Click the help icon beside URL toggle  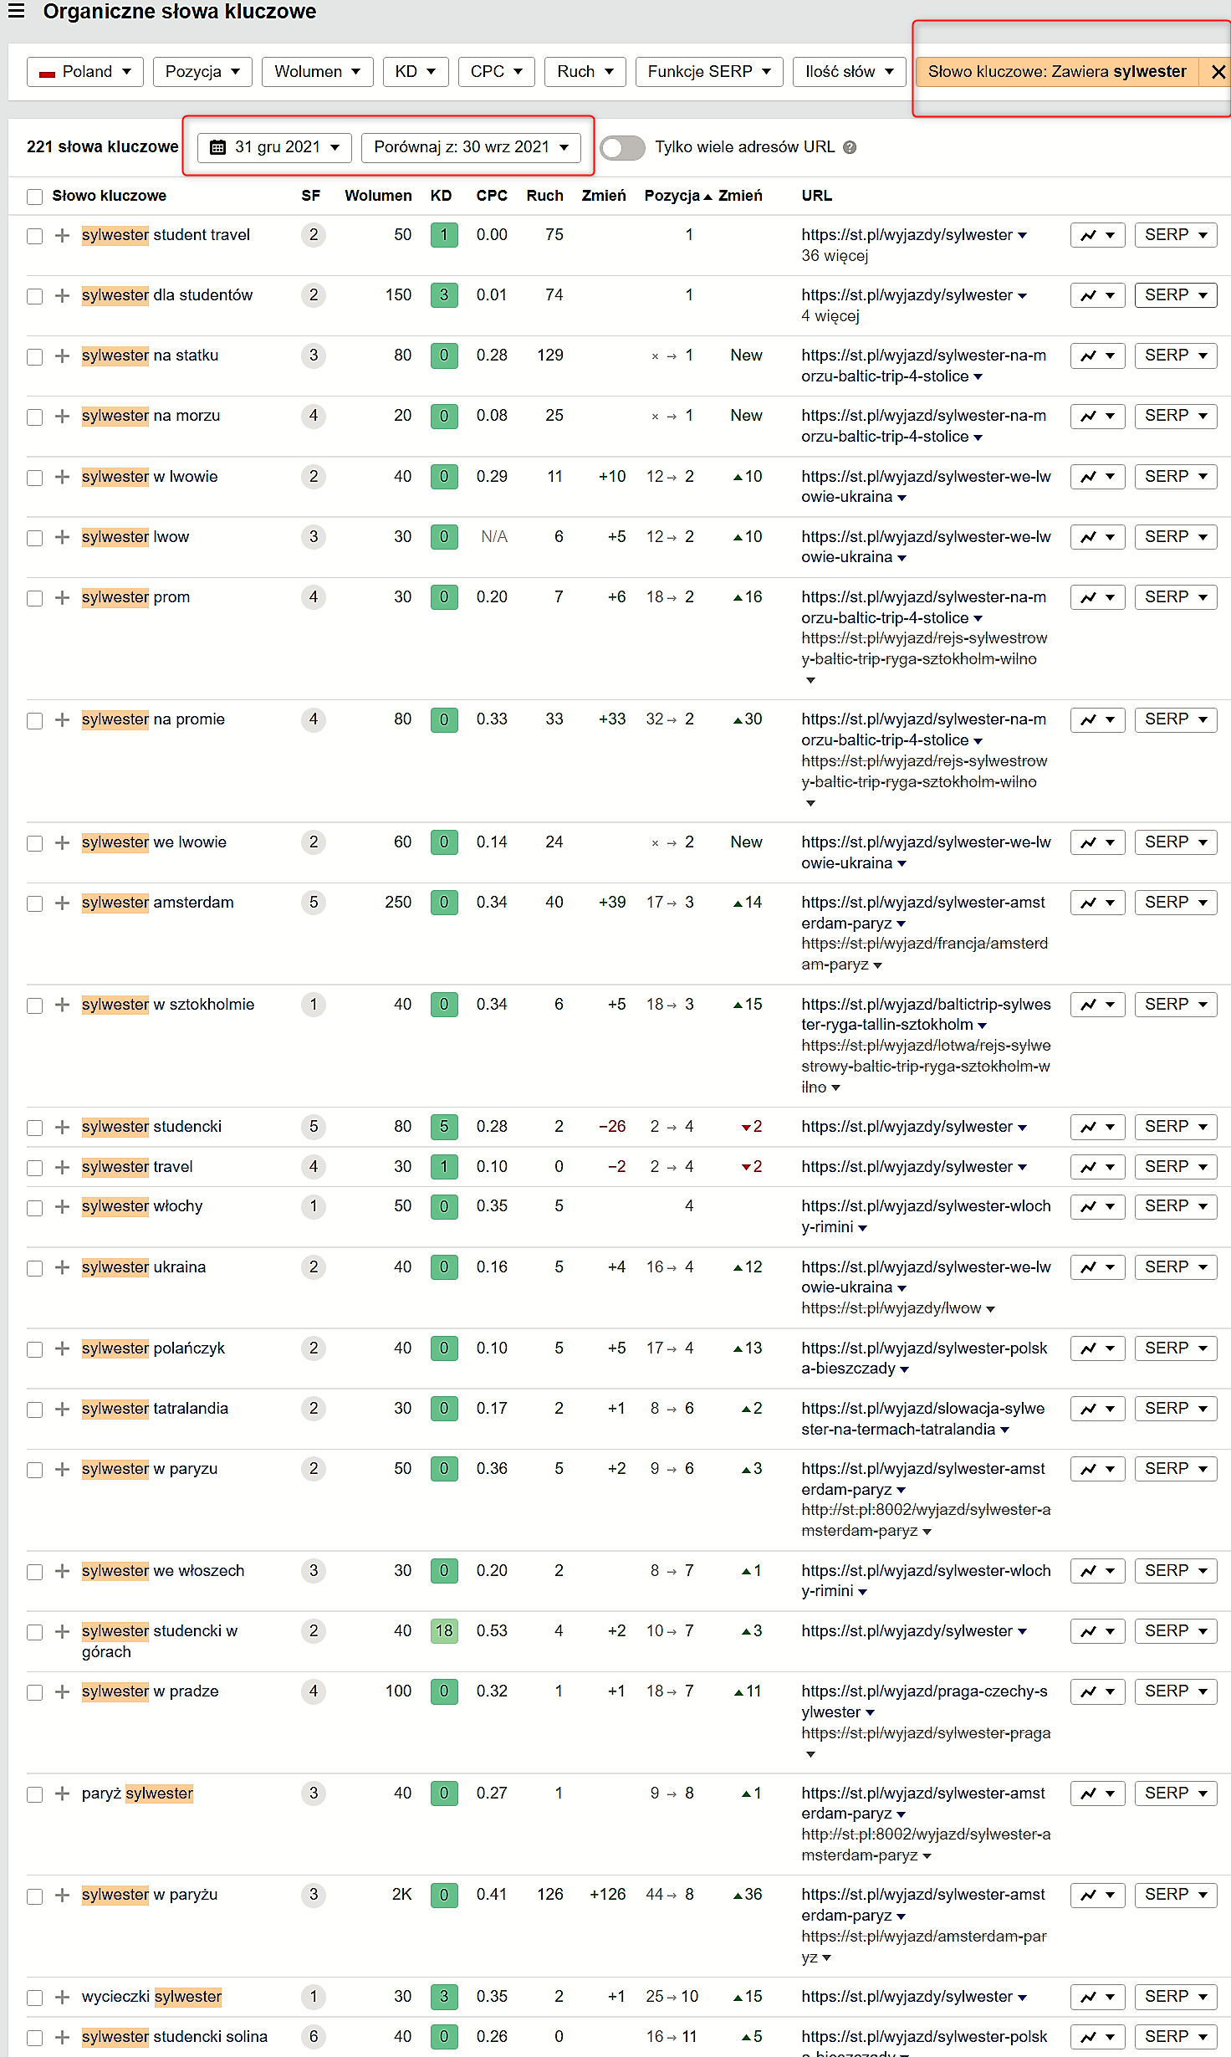(850, 147)
